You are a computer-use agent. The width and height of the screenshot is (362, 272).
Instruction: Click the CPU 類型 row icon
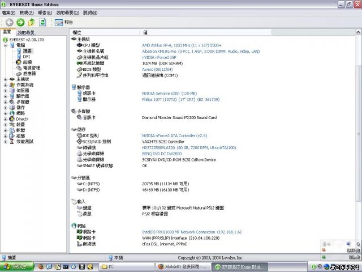click(79, 45)
